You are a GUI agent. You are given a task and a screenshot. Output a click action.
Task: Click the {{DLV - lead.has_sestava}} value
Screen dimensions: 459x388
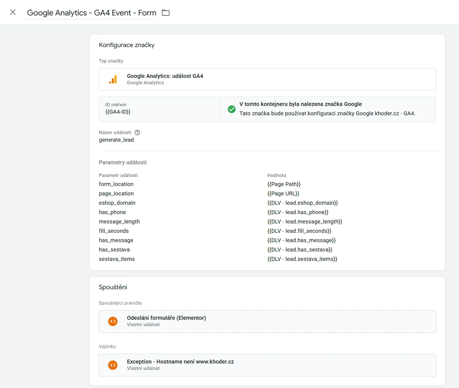(x=300, y=250)
